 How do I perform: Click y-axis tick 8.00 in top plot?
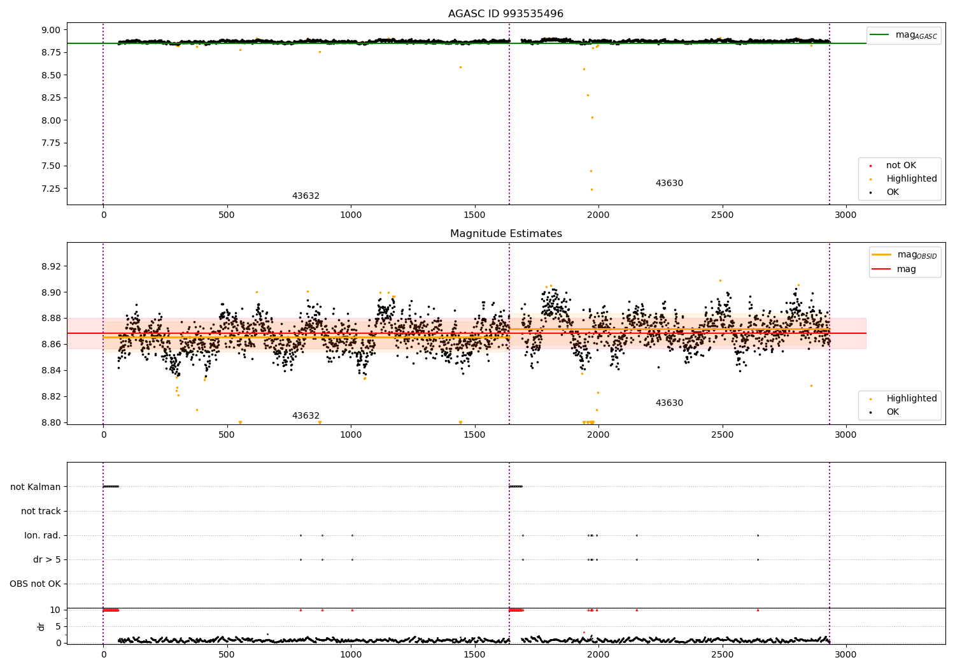pos(51,120)
